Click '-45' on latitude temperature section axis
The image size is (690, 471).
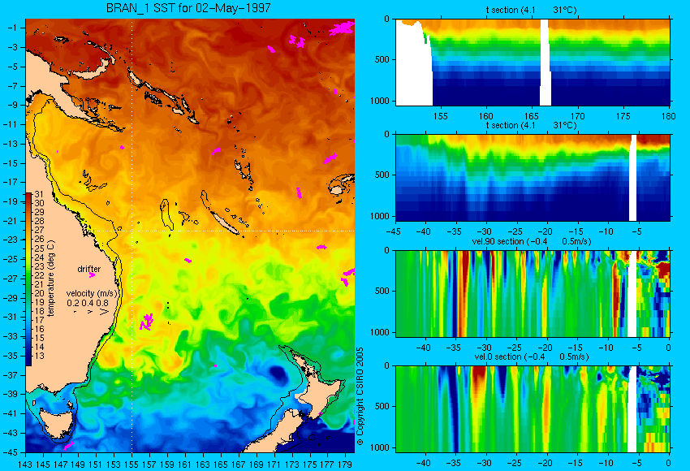click(393, 231)
